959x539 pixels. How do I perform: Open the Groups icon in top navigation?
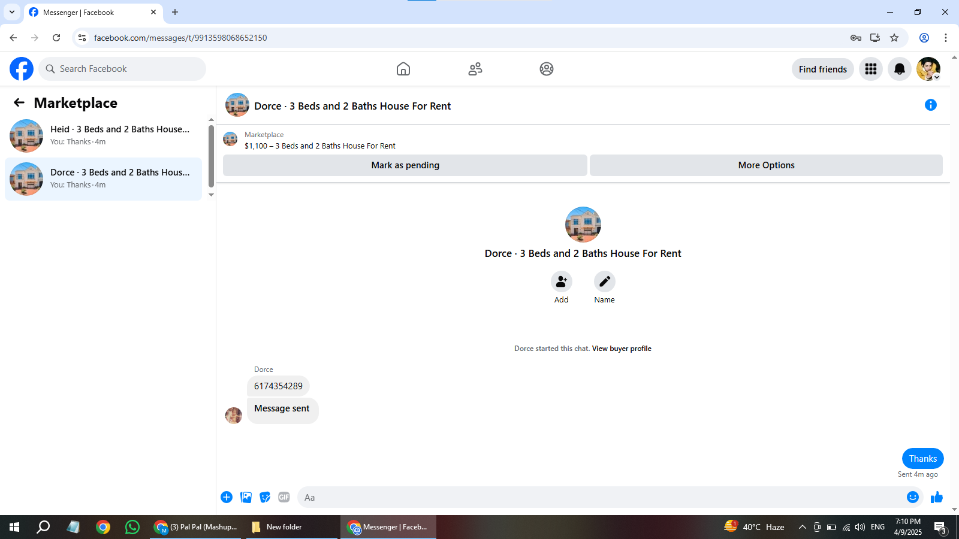coord(547,69)
